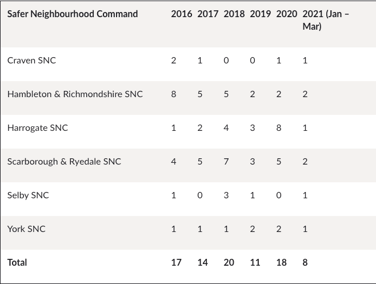Click Harrogate SNC's 2020 value 8
Image resolution: width=376 pixels, height=284 pixels.
279,128
